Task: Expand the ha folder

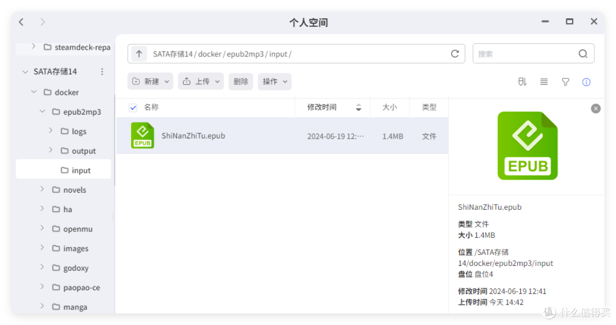Action: click(42, 209)
